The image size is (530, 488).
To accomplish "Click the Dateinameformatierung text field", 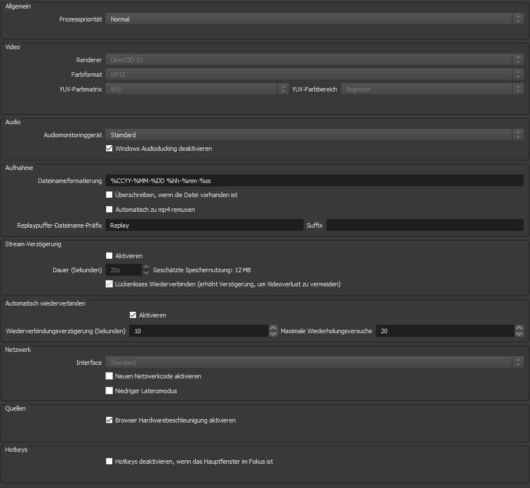I will pos(314,180).
